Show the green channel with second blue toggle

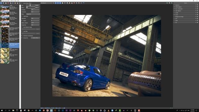point(58,3)
